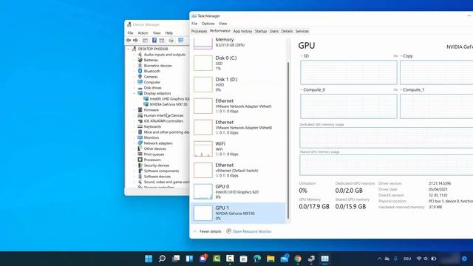Select the Print queues icon in Device Manager
The width and height of the screenshot is (473, 266).
(x=140, y=154)
